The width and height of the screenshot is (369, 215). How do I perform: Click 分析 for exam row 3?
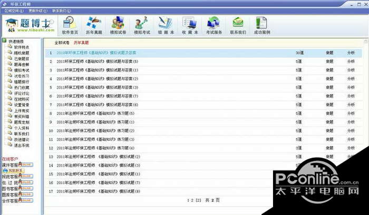point(351,70)
